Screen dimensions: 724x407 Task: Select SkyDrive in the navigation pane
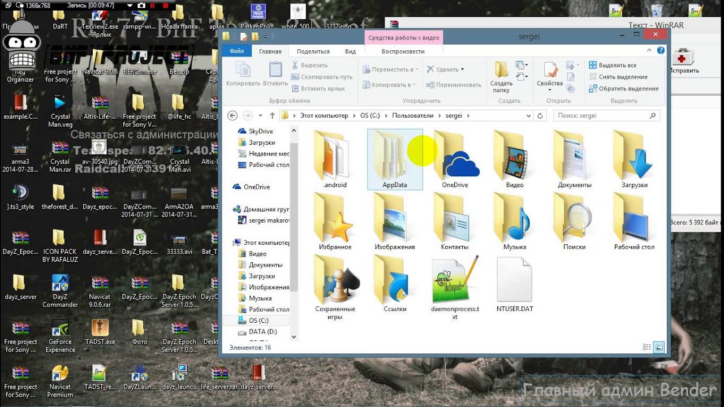tap(261, 131)
